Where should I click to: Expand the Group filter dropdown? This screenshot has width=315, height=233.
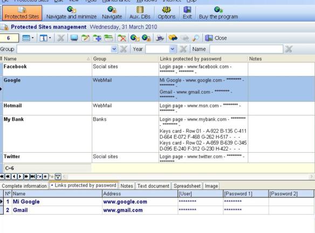(x=114, y=49)
